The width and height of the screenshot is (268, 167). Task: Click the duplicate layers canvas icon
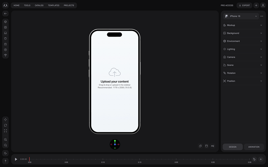[x=200, y=146]
